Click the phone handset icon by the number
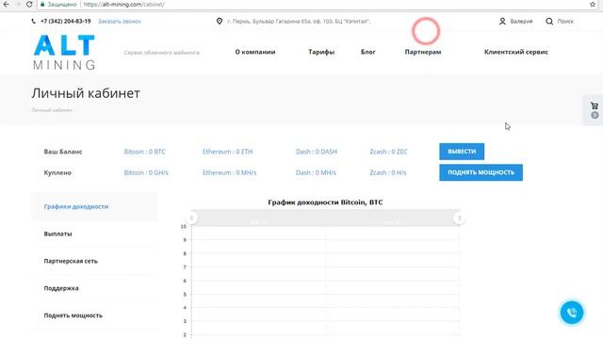The image size is (603, 339). (34, 21)
